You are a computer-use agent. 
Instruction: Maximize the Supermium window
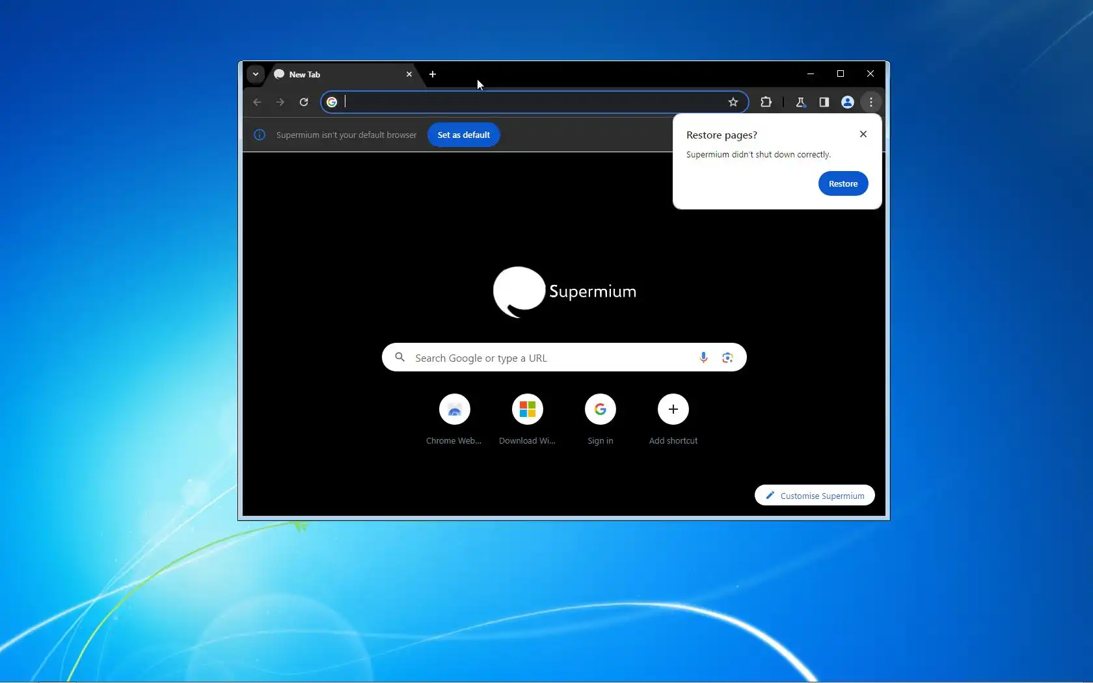point(841,74)
